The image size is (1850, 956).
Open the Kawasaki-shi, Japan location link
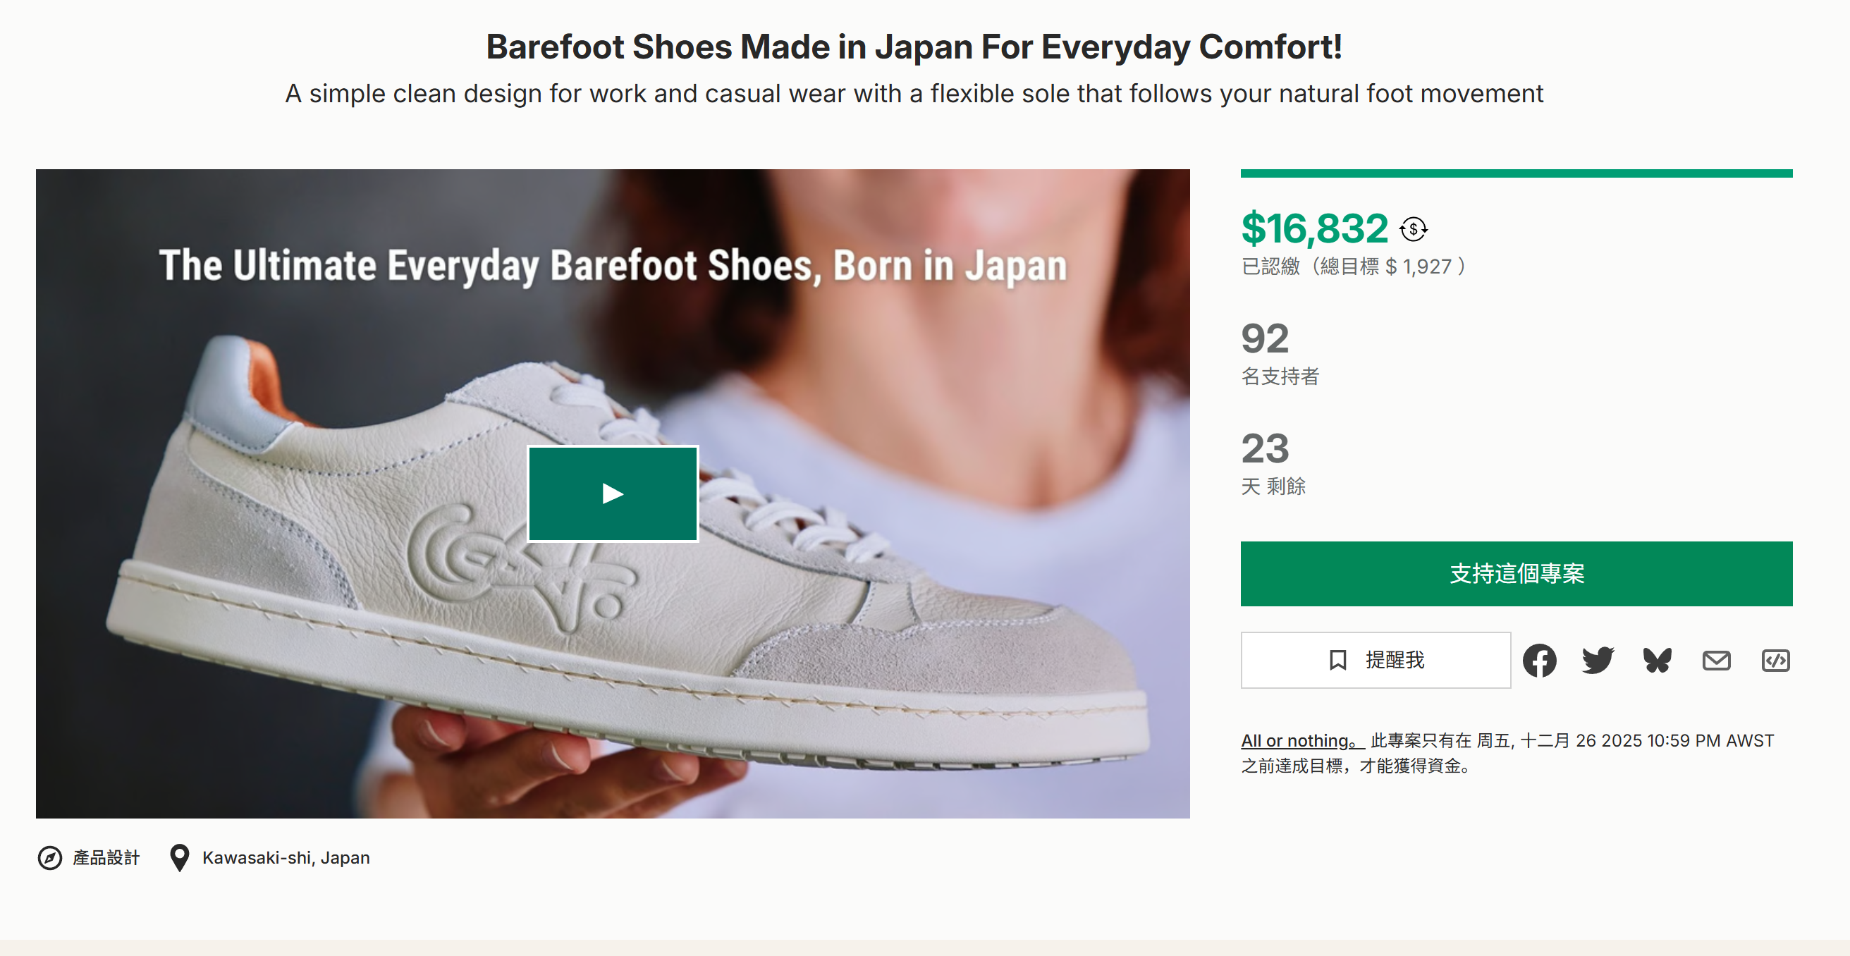(286, 857)
